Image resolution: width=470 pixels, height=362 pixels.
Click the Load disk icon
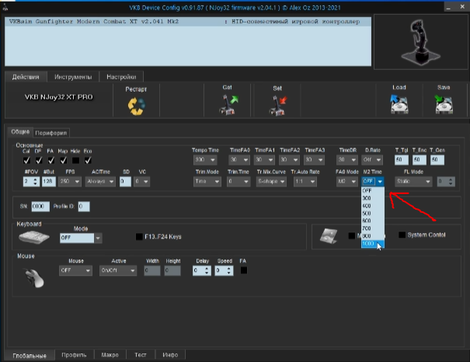[399, 104]
